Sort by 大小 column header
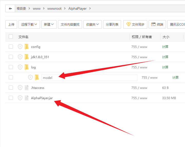185x147 pixels. coord(166,37)
